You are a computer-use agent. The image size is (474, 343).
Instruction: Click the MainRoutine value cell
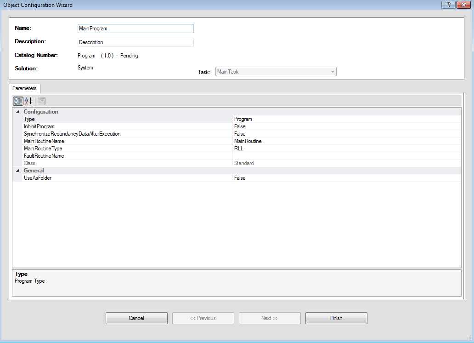tap(347, 141)
